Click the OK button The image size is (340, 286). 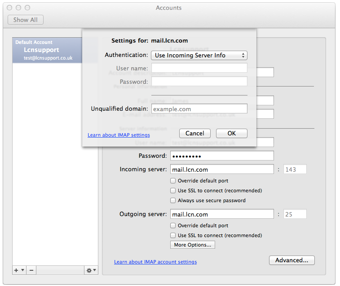232,133
